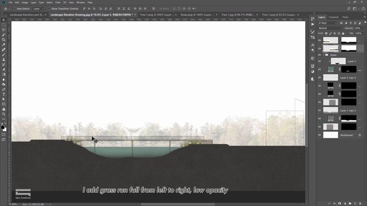Select the Crop tool
Screen dimensions: 367x206
tap(3, 39)
